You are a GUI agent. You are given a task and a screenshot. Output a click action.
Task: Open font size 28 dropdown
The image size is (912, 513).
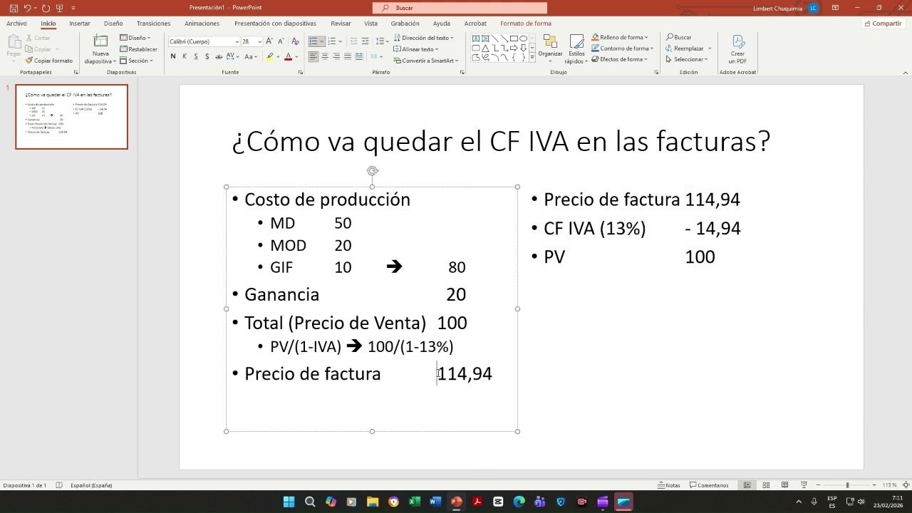coord(260,41)
